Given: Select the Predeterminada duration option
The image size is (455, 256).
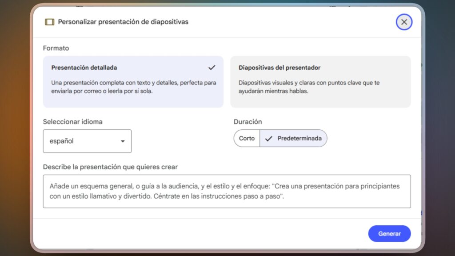Looking at the screenshot, I should pyautogui.click(x=299, y=138).
